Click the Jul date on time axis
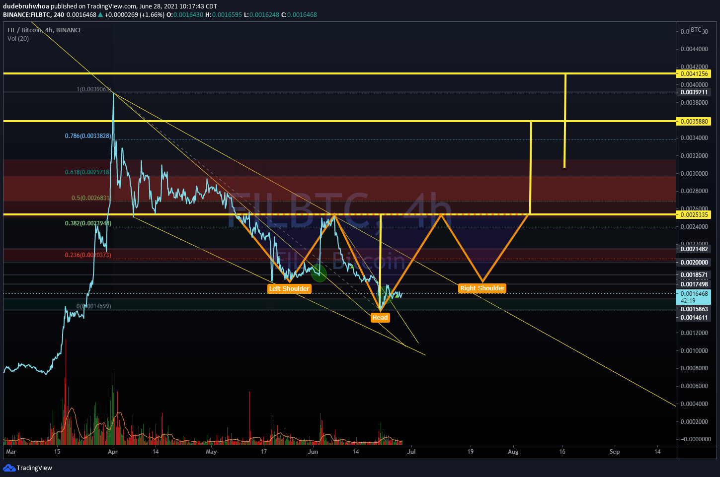Screen dimensions: 720x477 [411, 451]
